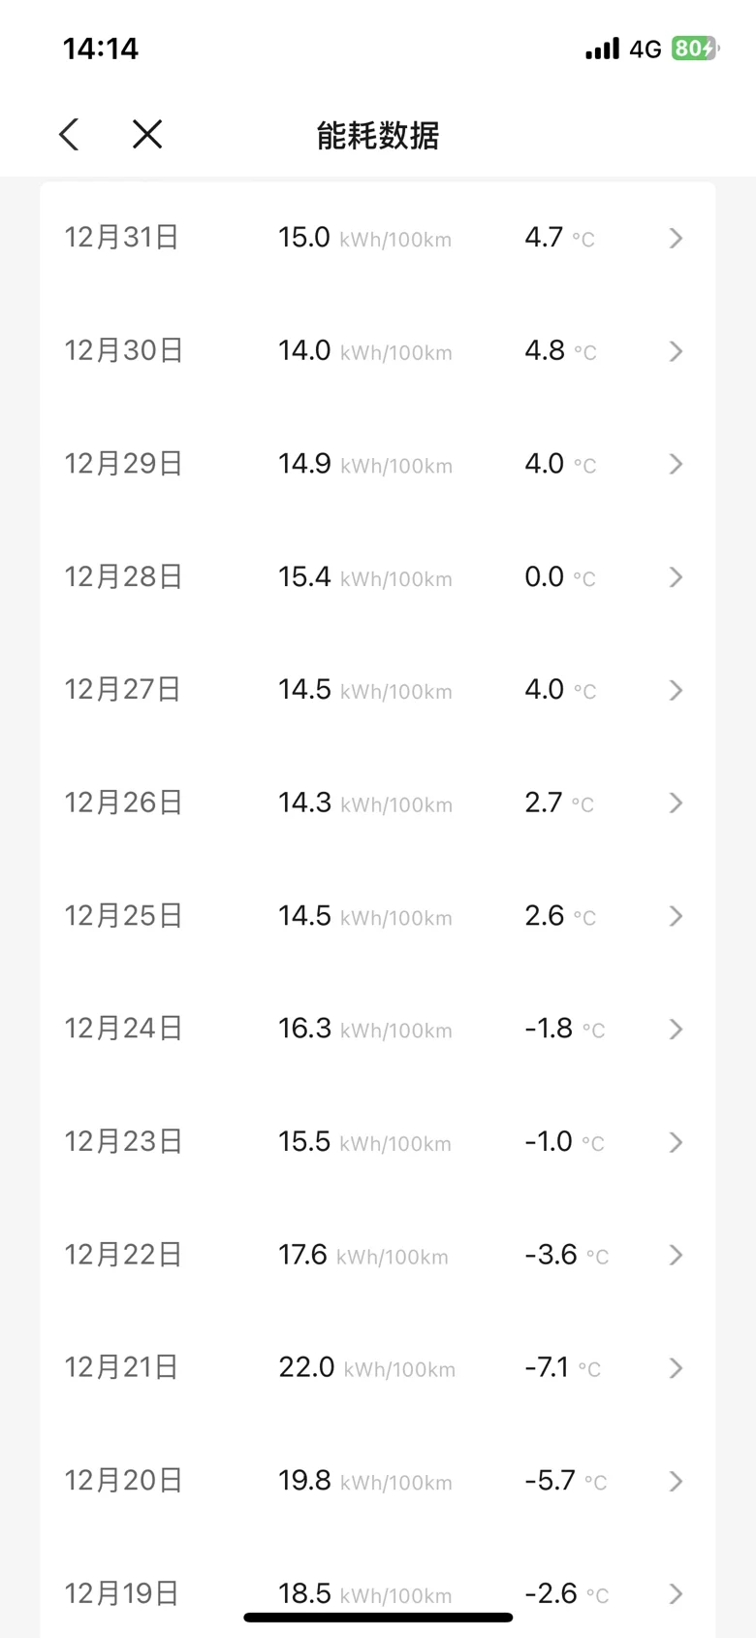Tap the cellular signal bars icon

click(602, 49)
